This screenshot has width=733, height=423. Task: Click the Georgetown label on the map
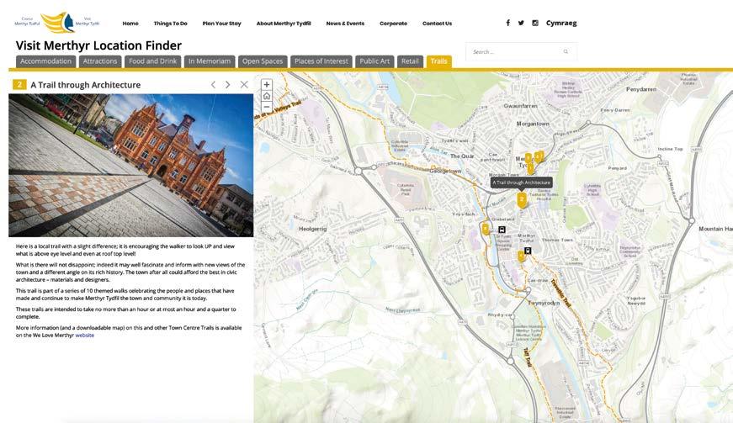[x=445, y=171]
